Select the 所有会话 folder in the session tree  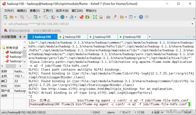tap(12, 48)
